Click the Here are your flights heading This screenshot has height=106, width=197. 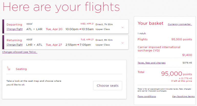click(x=61, y=7)
